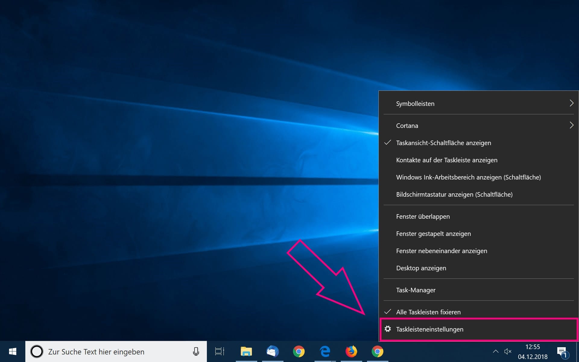Toggle Taskansicht-Schaltfläche anzeigen option
Screen dimensions: 579x362
[443, 143]
